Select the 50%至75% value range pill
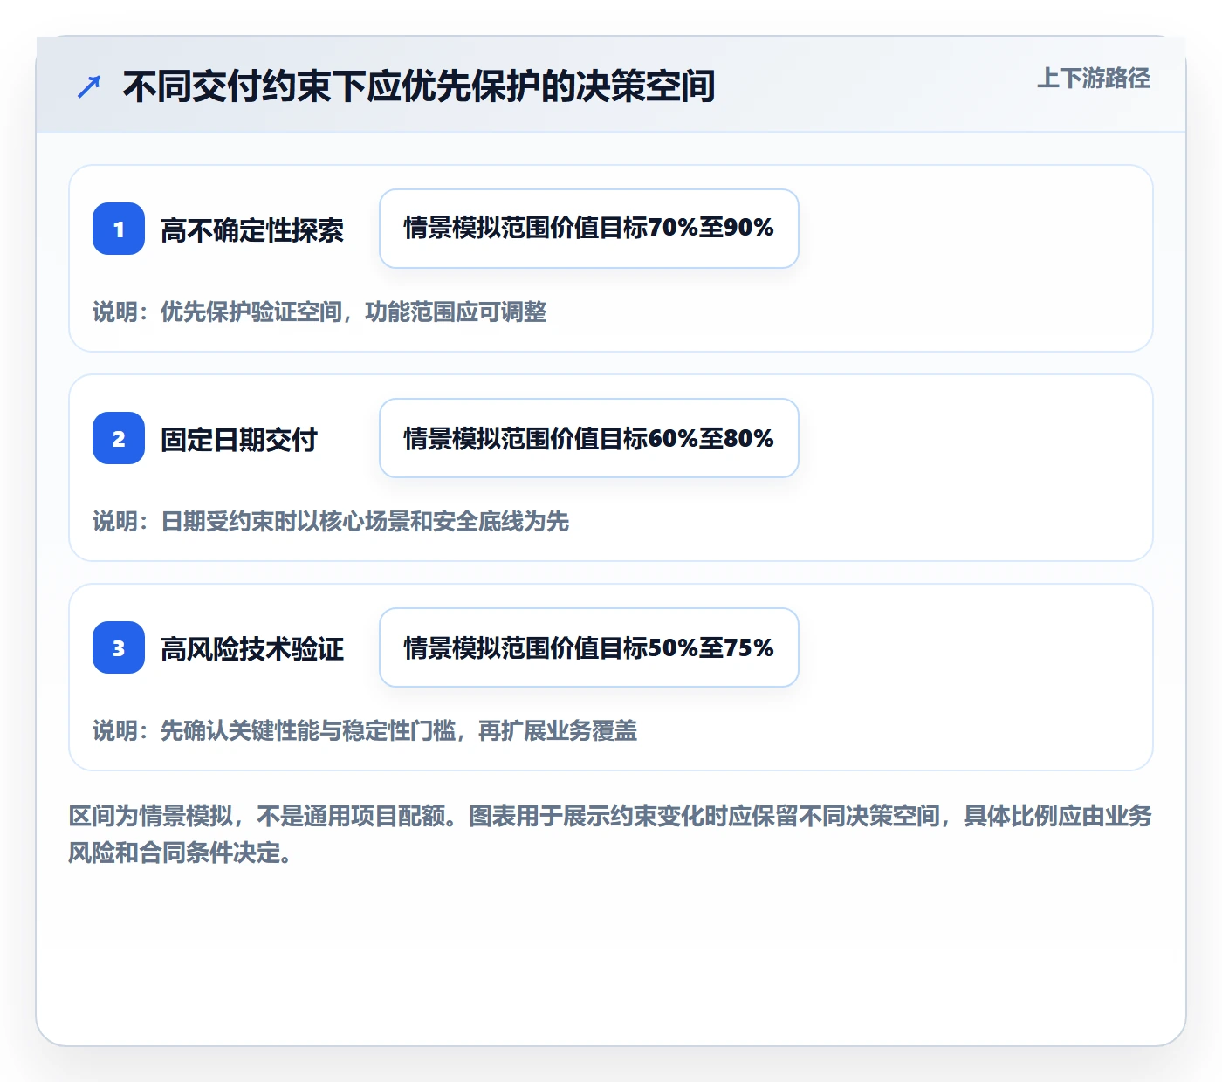 click(589, 647)
